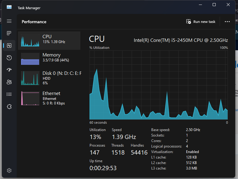
Task: Go to the Processes page icon
Action: [9, 33]
